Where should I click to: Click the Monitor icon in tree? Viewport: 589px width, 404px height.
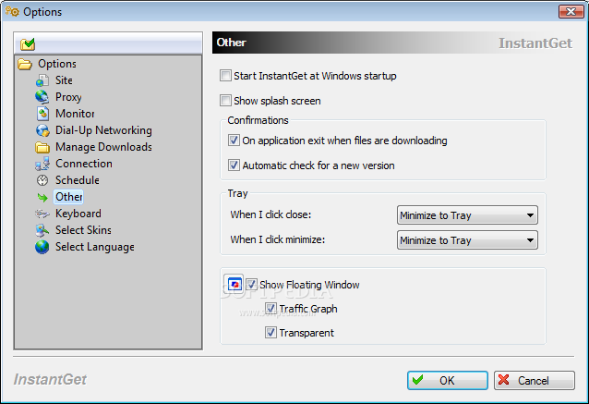point(42,114)
